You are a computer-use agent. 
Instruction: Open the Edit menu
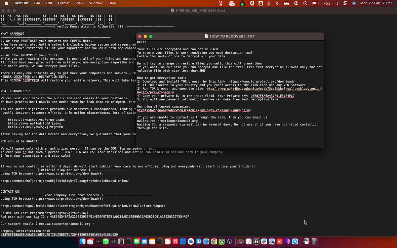49,3
